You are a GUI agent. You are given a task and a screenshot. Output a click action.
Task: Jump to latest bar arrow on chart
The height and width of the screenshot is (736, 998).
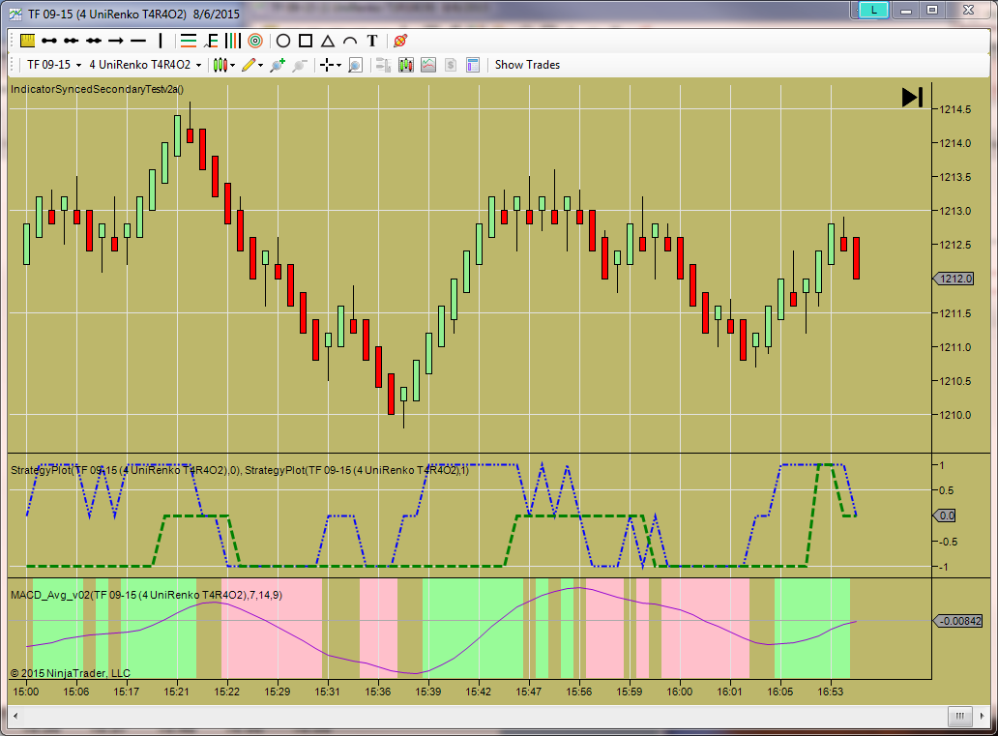pos(912,98)
